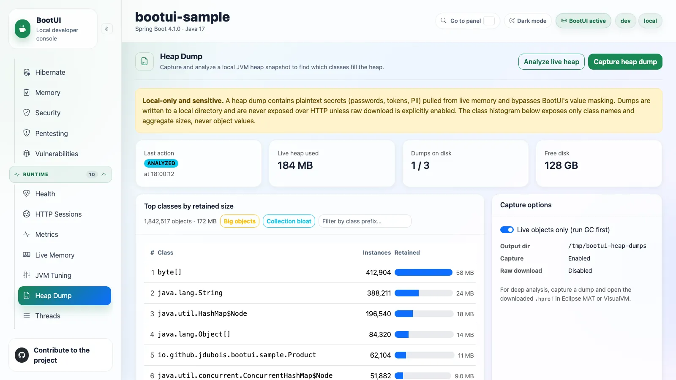Click the JVM Tuning sliders icon

point(27,275)
